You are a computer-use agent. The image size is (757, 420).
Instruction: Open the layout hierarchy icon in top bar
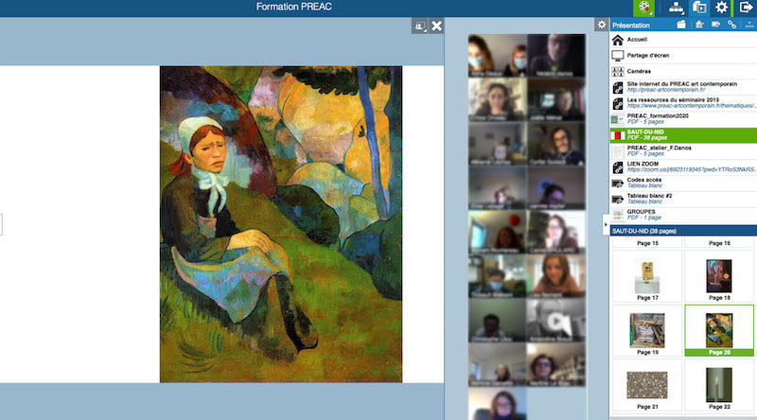tap(676, 8)
